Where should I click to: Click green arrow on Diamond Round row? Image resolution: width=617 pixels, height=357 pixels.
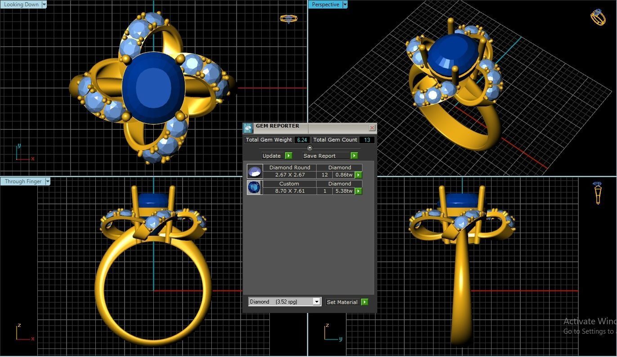358,175
